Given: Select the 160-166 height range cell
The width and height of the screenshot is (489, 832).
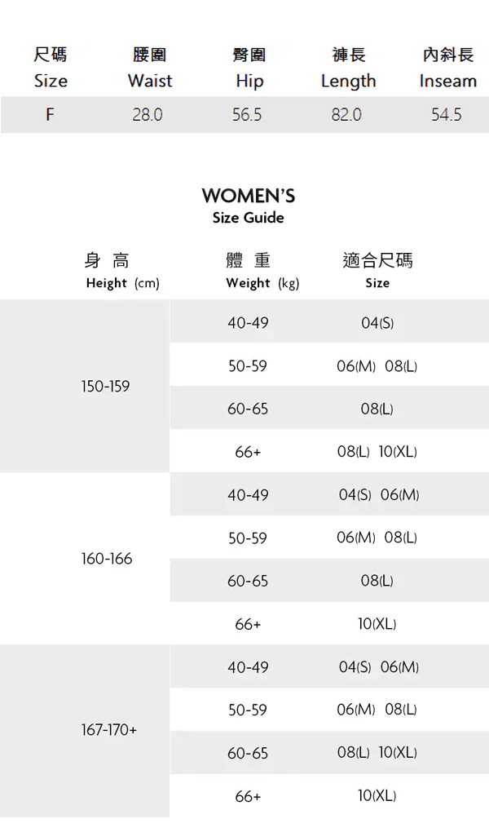Looking at the screenshot, I should [x=106, y=559].
